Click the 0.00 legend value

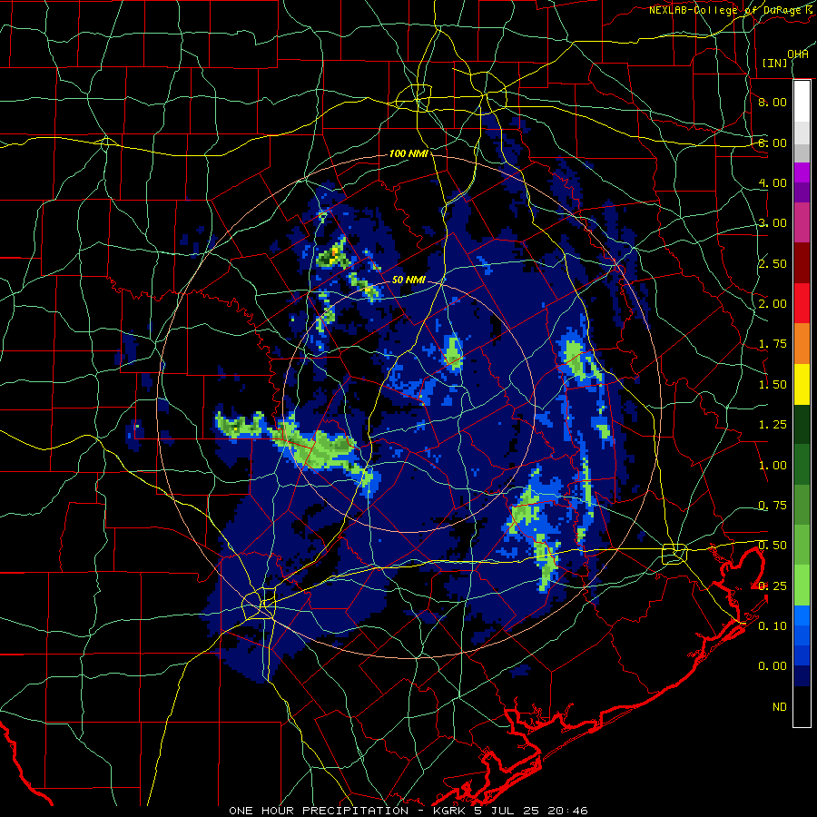(x=773, y=666)
